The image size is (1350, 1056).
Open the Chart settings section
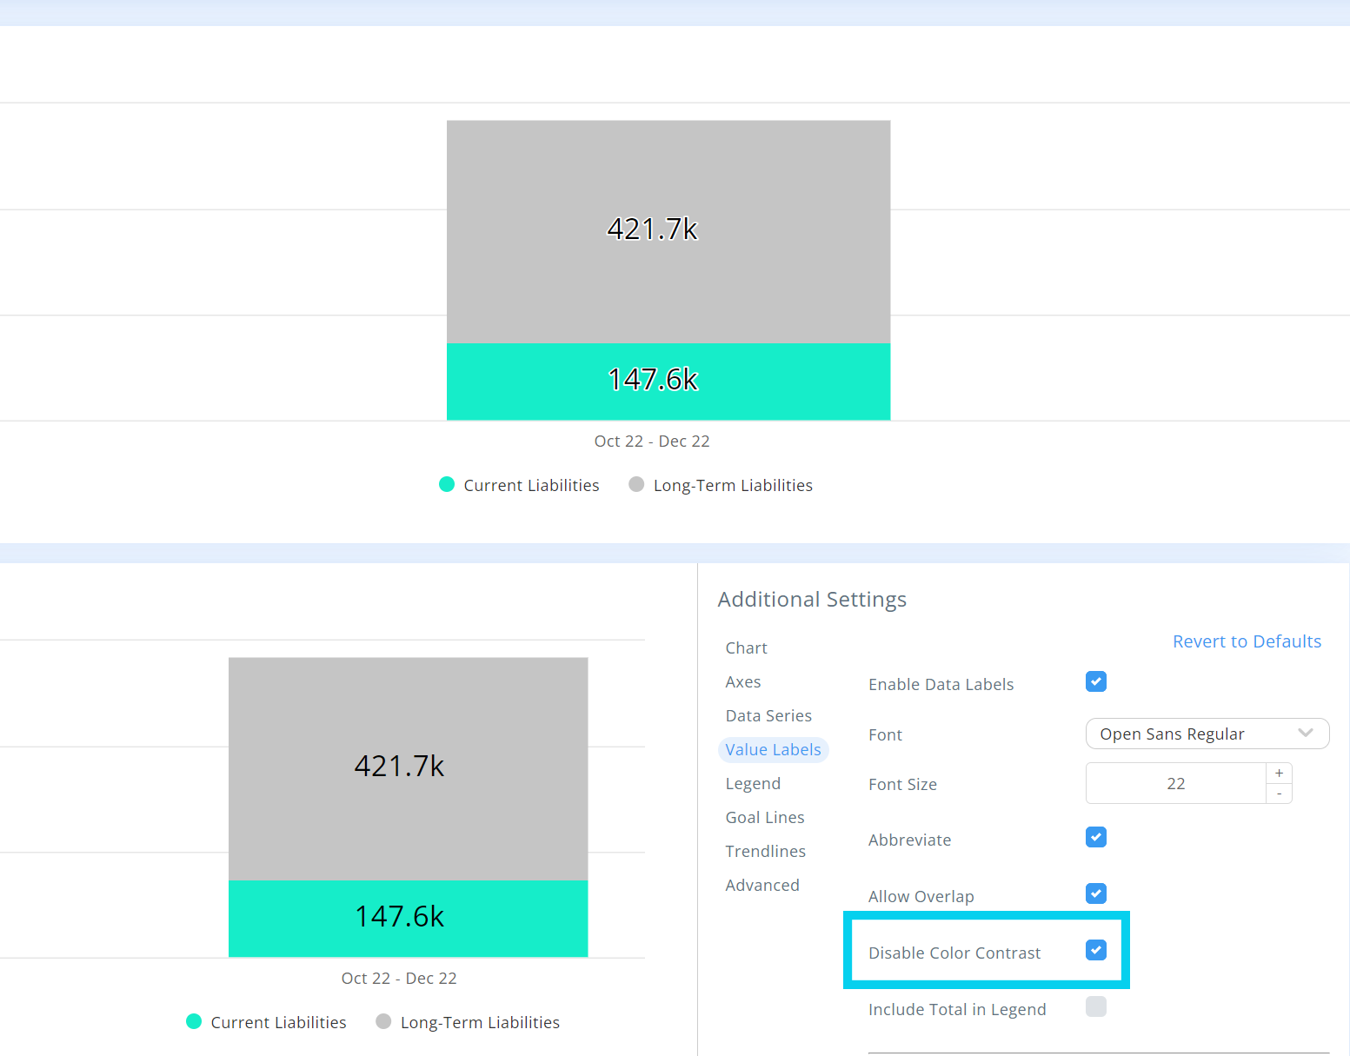pos(746,648)
